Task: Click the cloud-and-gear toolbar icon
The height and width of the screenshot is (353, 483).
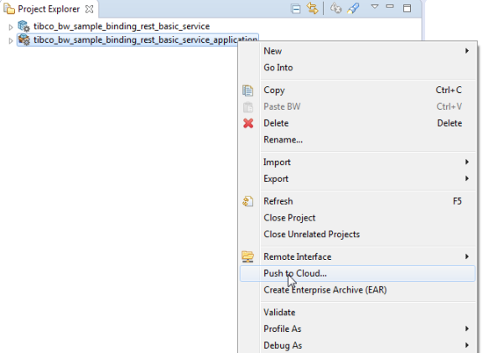Action: [x=335, y=8]
